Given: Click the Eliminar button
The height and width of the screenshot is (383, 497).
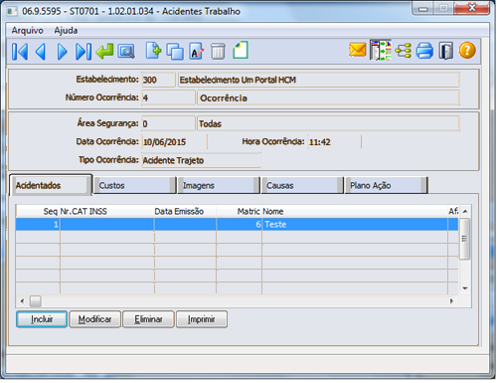Looking at the screenshot, I should (x=148, y=319).
